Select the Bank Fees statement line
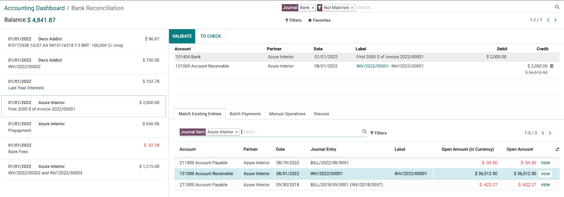The height and width of the screenshot is (197, 564). coord(84,148)
